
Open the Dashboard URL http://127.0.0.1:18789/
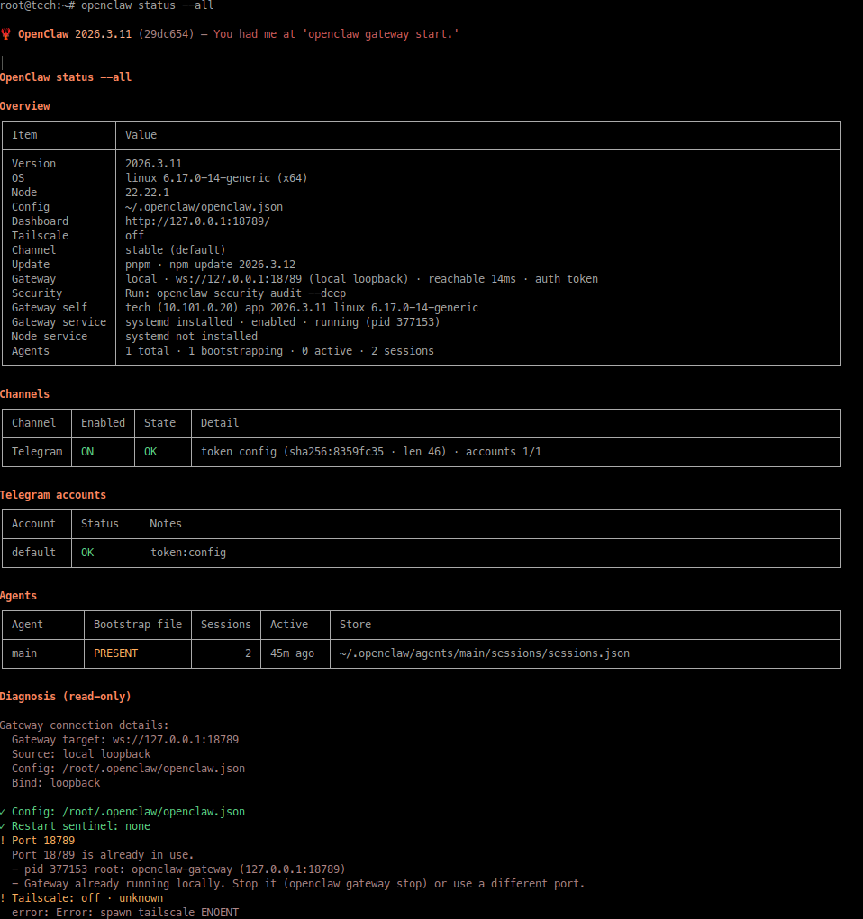tap(197, 221)
